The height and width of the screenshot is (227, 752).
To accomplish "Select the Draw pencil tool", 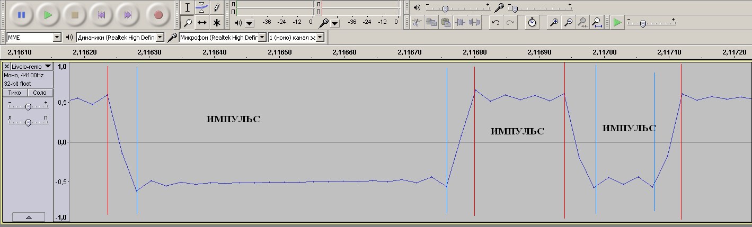I will pyautogui.click(x=216, y=7).
